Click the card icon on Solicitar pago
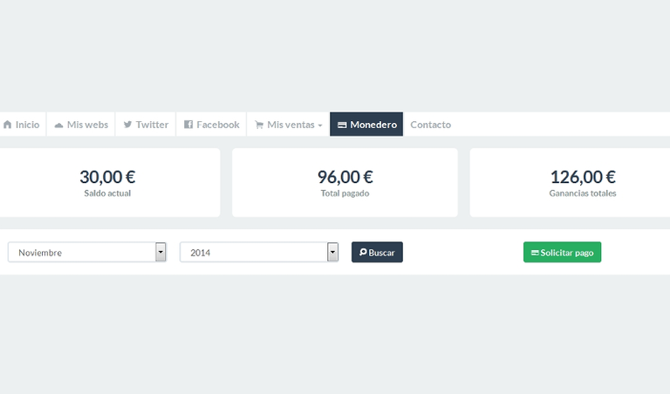This screenshot has width=670, height=394. click(x=535, y=252)
